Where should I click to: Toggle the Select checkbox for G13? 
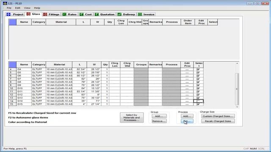tap(198, 98)
